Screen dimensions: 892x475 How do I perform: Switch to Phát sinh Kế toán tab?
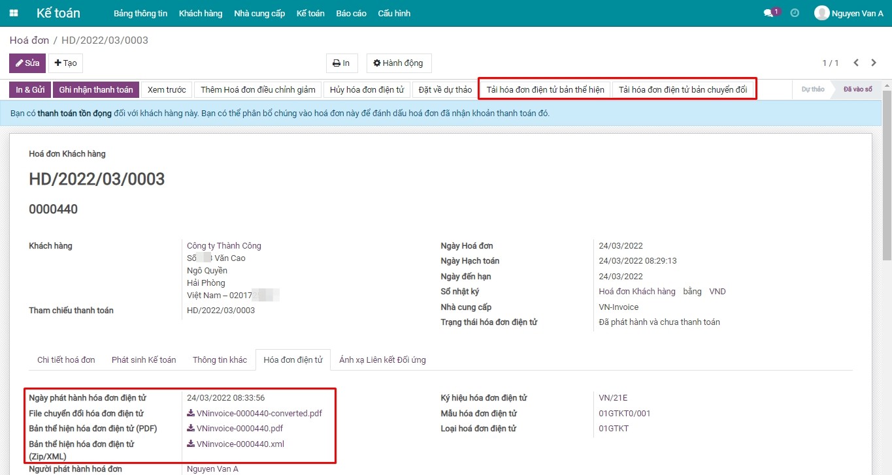click(144, 360)
